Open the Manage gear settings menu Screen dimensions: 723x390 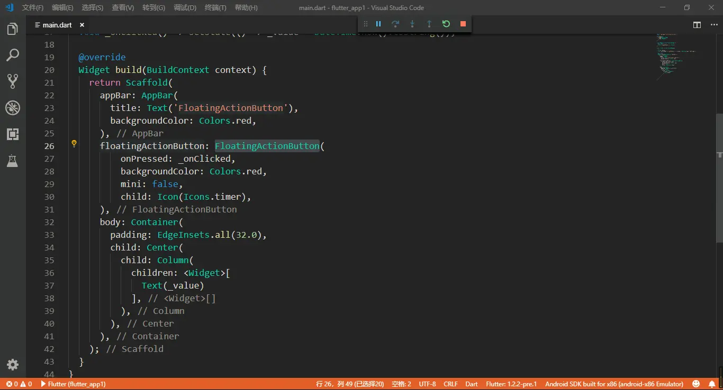[12, 365]
